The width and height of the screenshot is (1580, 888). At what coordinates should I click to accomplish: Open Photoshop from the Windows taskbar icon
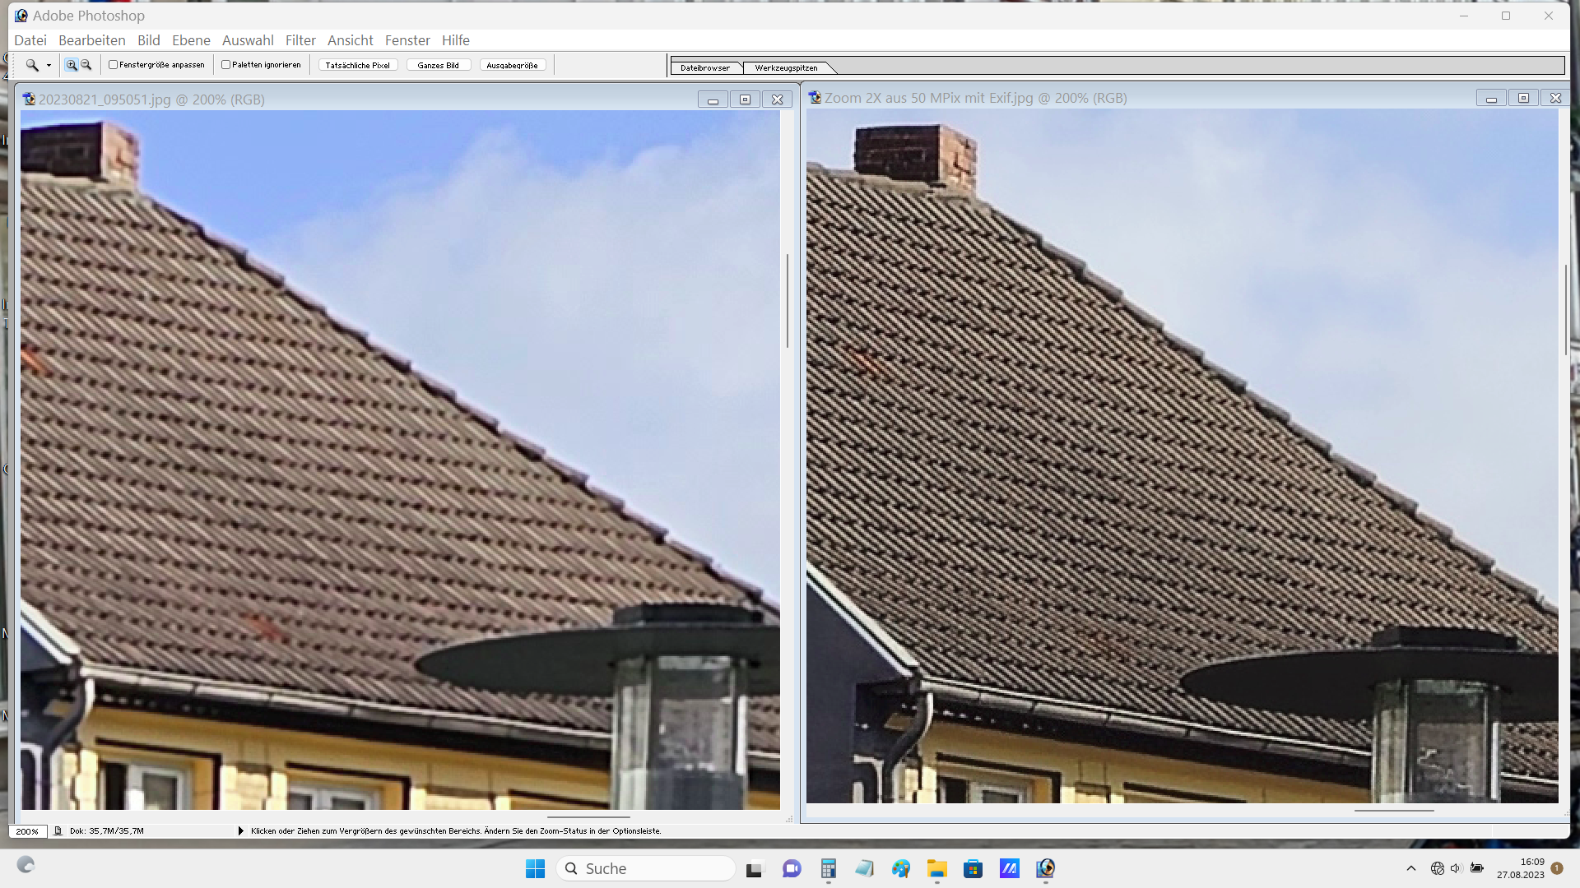coord(1045,868)
